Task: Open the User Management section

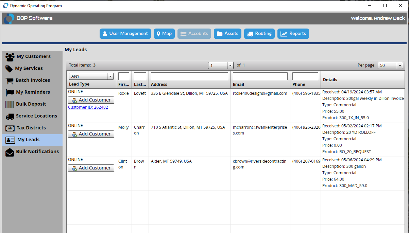Action: click(x=125, y=34)
